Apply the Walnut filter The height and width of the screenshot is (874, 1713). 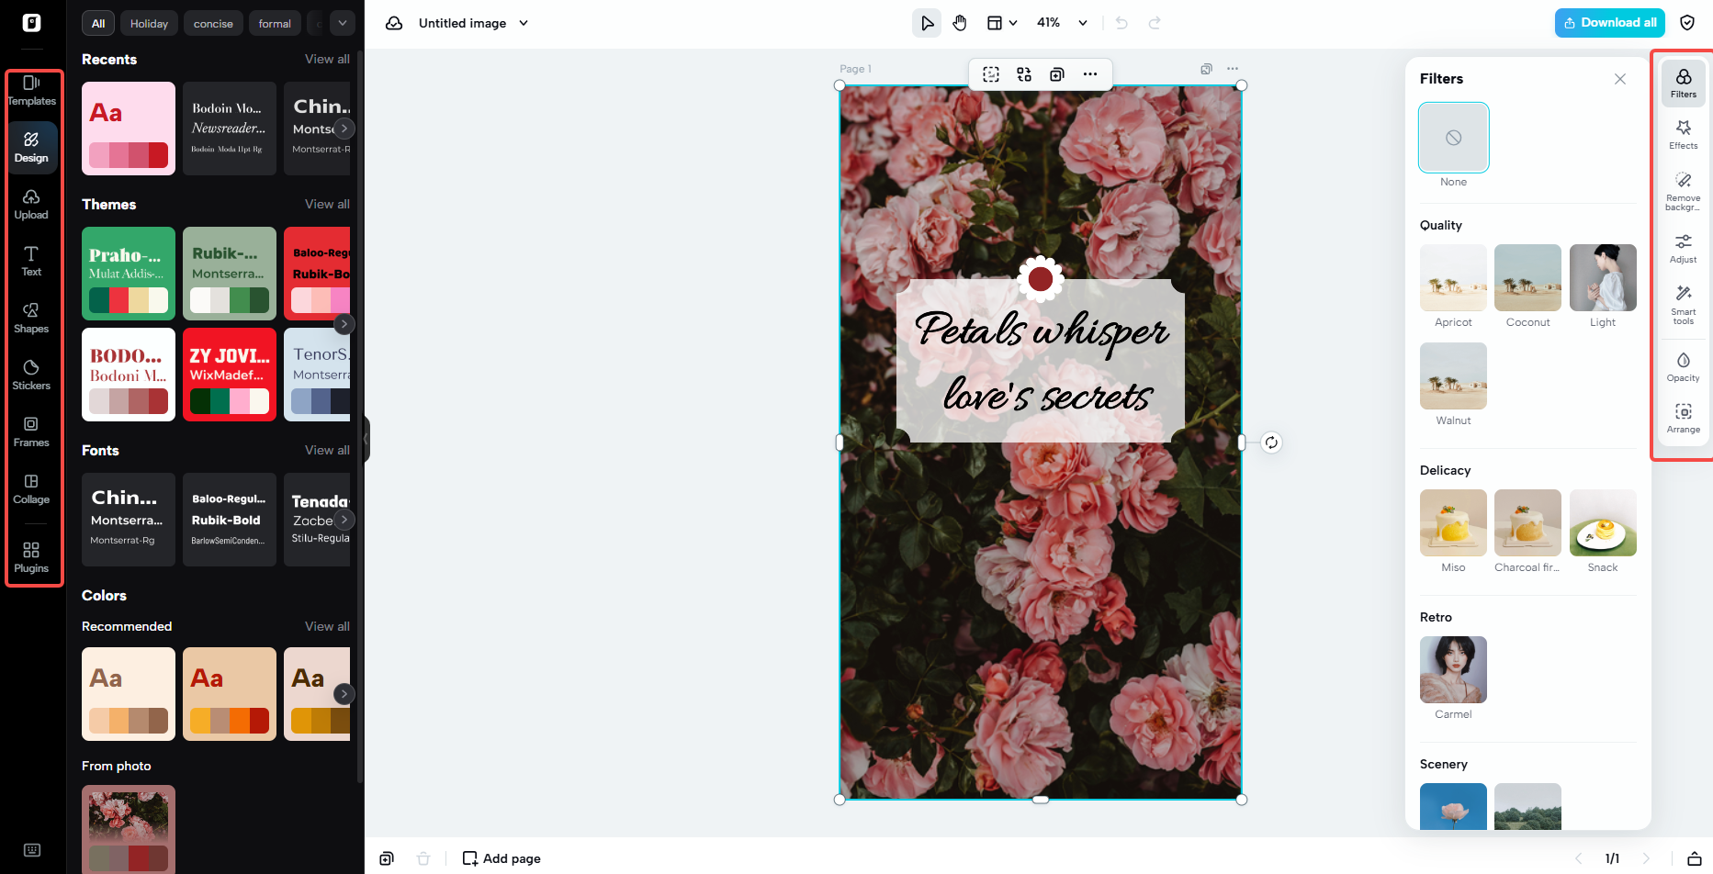[1453, 376]
